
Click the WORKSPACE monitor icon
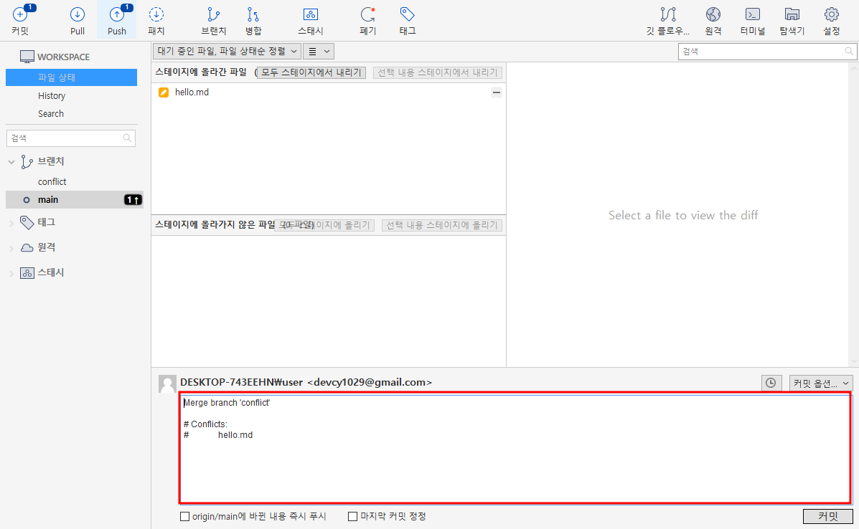click(x=27, y=57)
